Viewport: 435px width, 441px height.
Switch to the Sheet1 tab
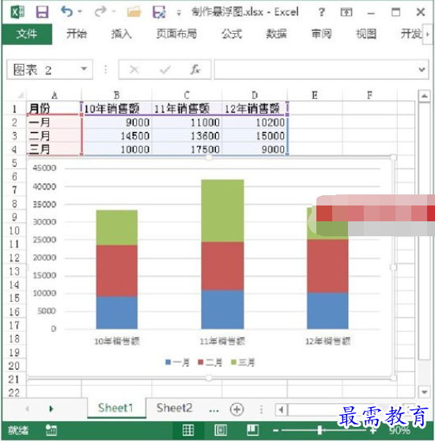[x=115, y=408]
